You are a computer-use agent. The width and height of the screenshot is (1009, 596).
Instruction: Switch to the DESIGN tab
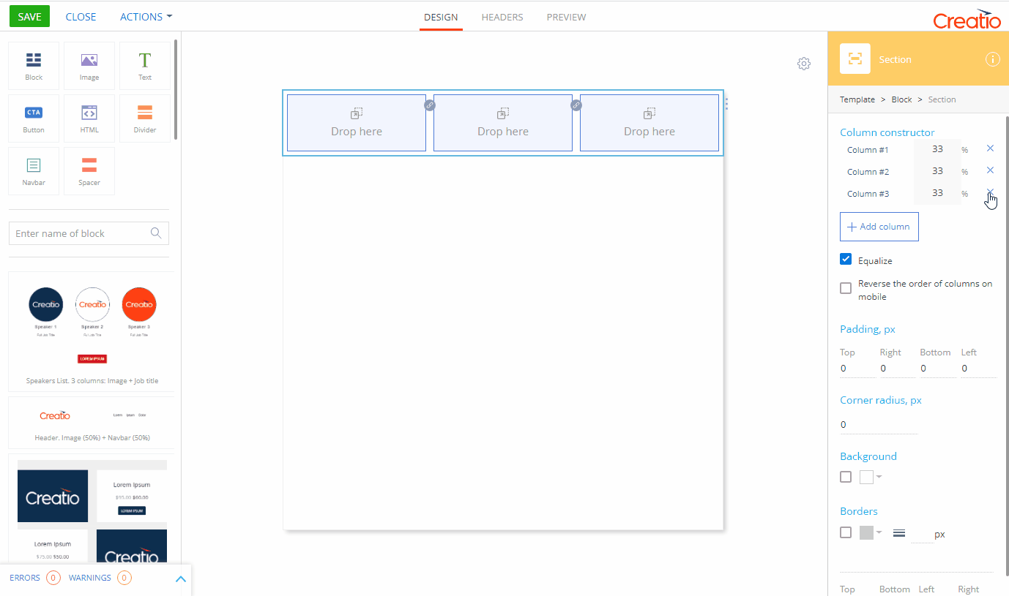click(441, 17)
